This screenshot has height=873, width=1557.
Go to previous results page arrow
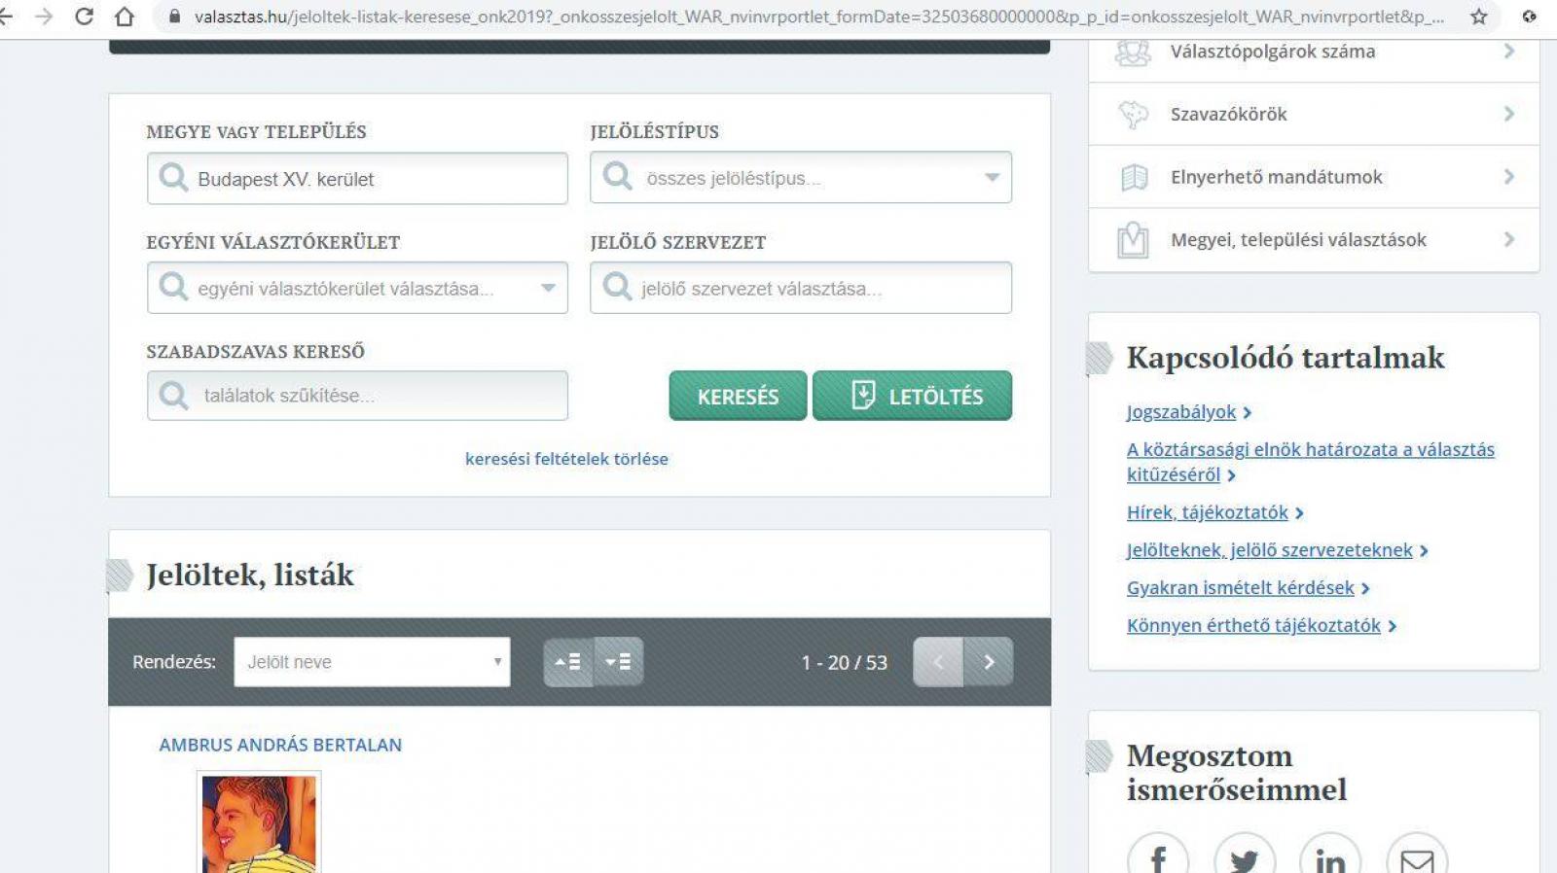click(x=938, y=662)
